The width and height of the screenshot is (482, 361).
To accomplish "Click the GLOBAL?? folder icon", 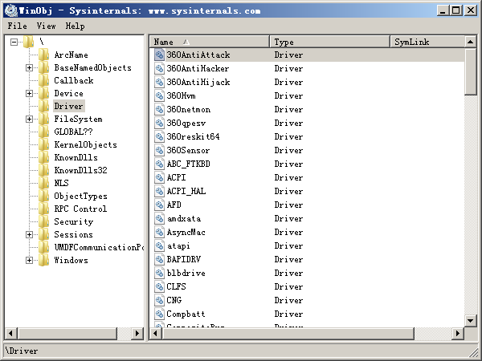I will click(x=43, y=132).
